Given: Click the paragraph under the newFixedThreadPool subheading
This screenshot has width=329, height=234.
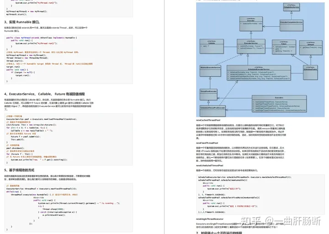Looking at the screenshot, I should [x=241, y=154].
